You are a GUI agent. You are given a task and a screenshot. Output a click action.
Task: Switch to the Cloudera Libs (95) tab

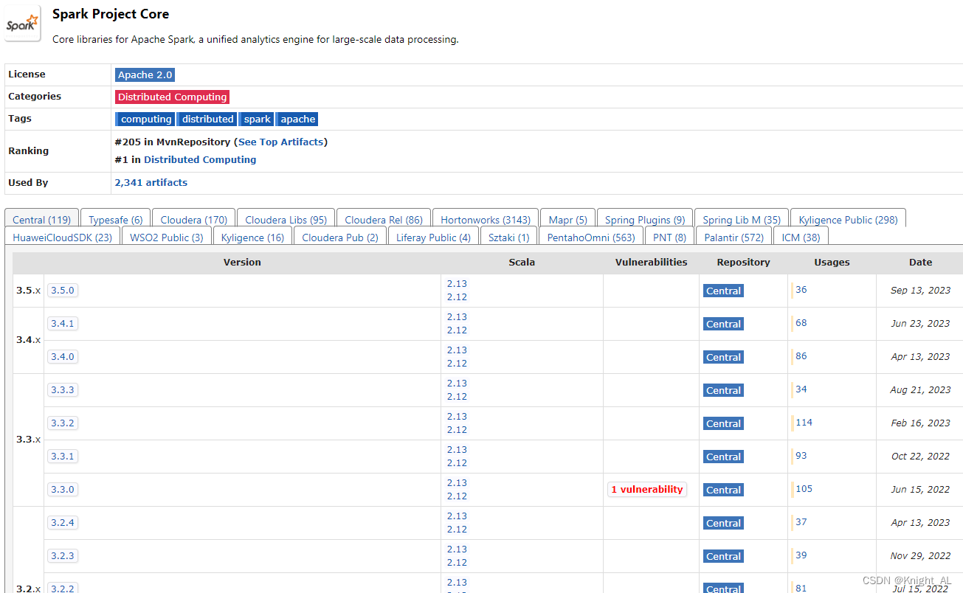coord(286,220)
